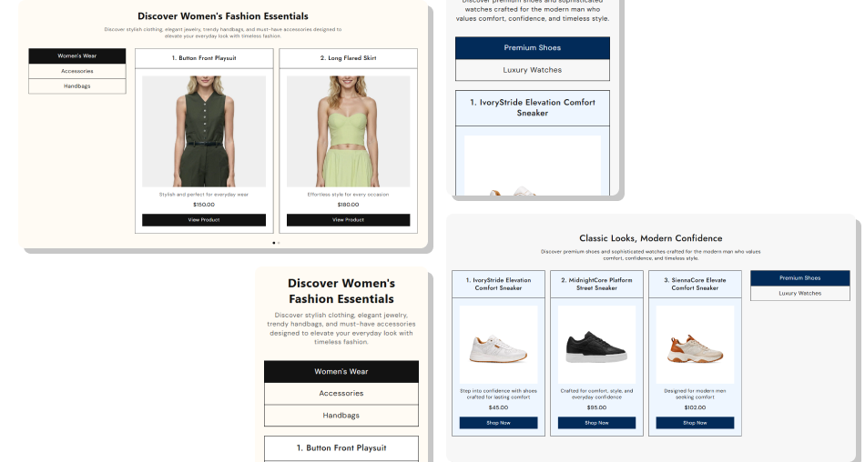Click the $95.00 price

coord(596,408)
